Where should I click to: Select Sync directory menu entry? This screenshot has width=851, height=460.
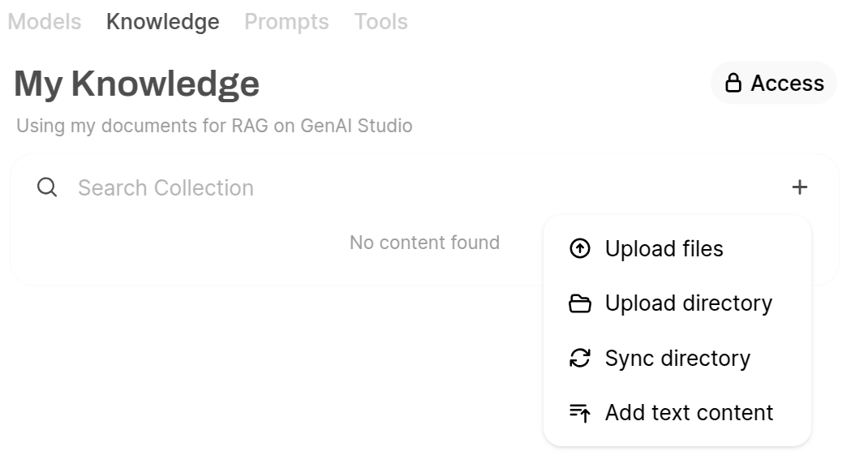[677, 358]
